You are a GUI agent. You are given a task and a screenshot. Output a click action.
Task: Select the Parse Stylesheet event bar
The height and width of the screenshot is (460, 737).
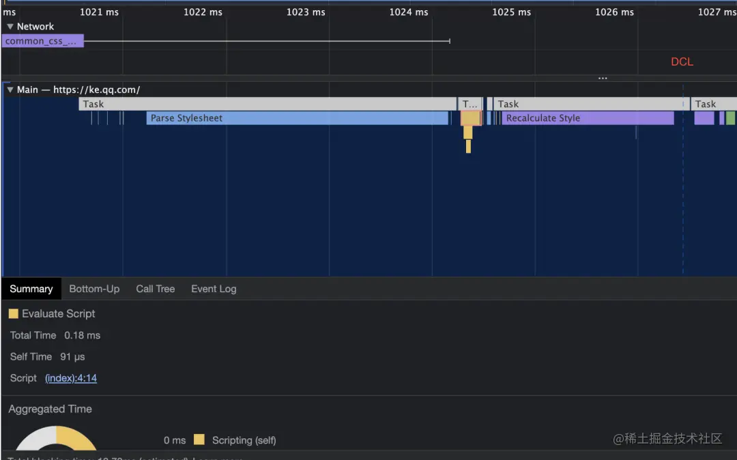pyautogui.click(x=297, y=118)
